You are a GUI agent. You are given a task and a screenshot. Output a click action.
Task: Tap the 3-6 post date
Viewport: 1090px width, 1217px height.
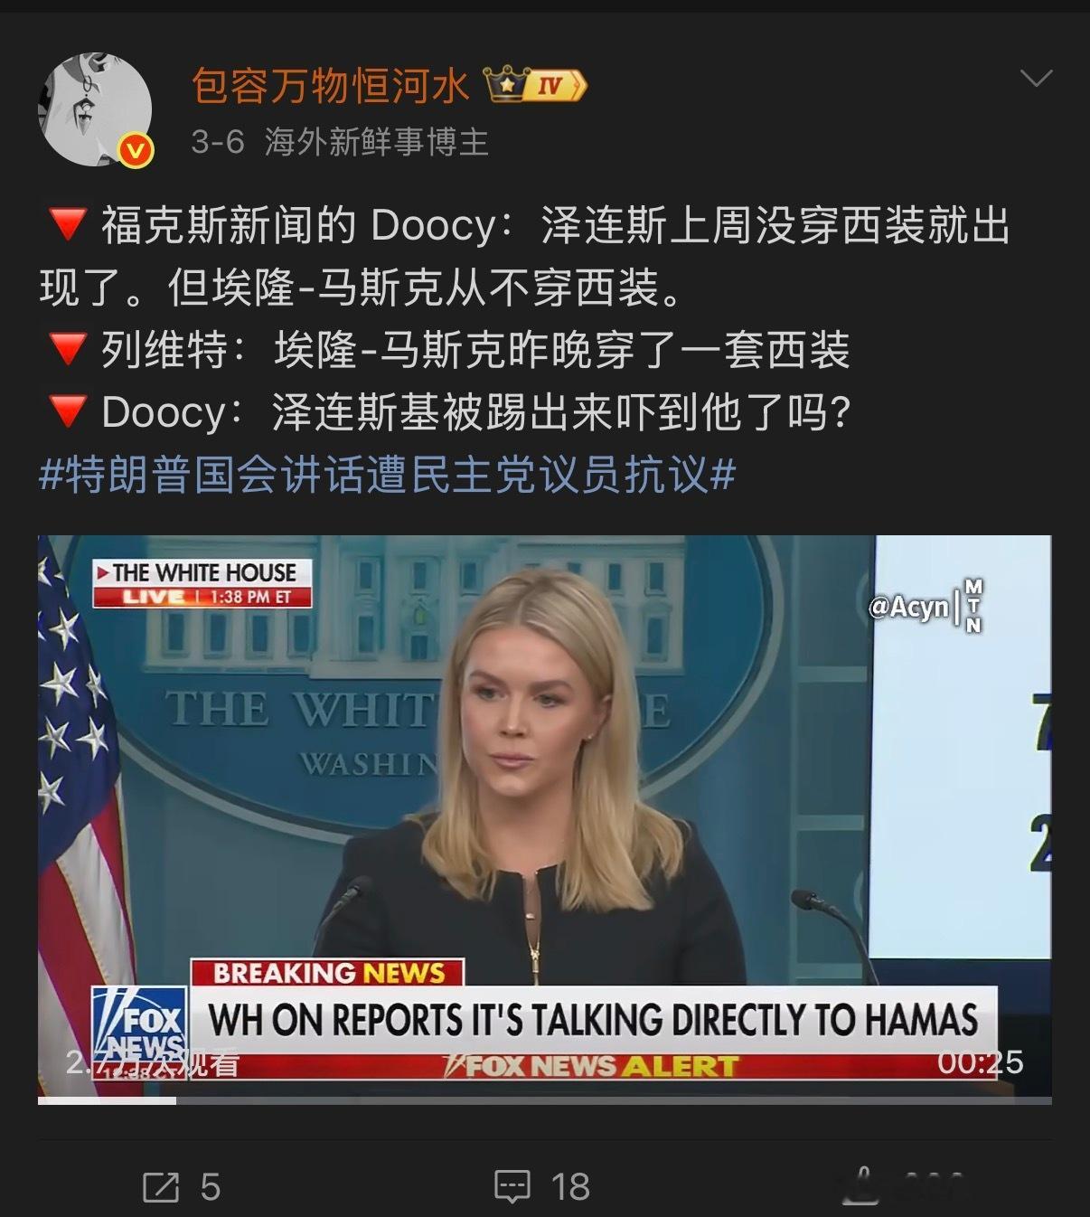[218, 142]
